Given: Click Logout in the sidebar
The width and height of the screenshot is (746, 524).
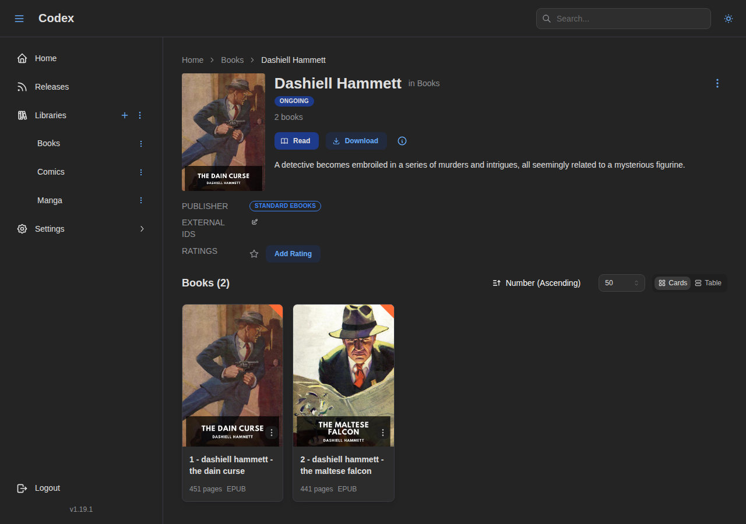Looking at the screenshot, I should click(82, 488).
